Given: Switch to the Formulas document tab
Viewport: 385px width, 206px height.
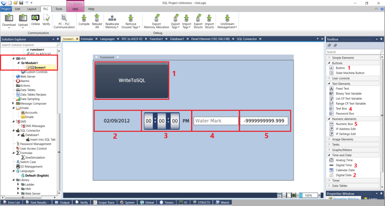Looking at the screenshot, I should coord(87,39).
